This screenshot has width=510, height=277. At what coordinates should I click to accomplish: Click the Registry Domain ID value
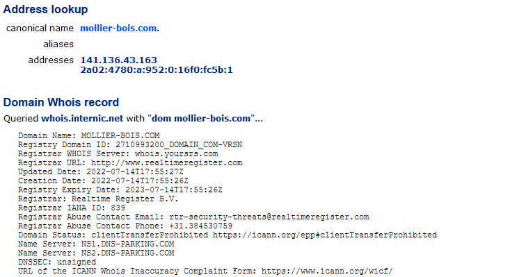coord(179,144)
